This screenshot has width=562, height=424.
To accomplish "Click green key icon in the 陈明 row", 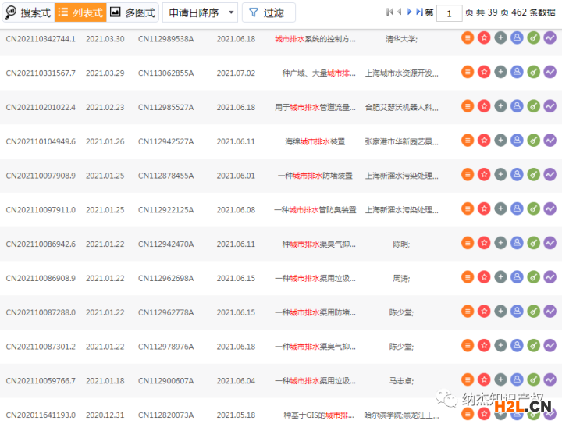I will 533,243.
